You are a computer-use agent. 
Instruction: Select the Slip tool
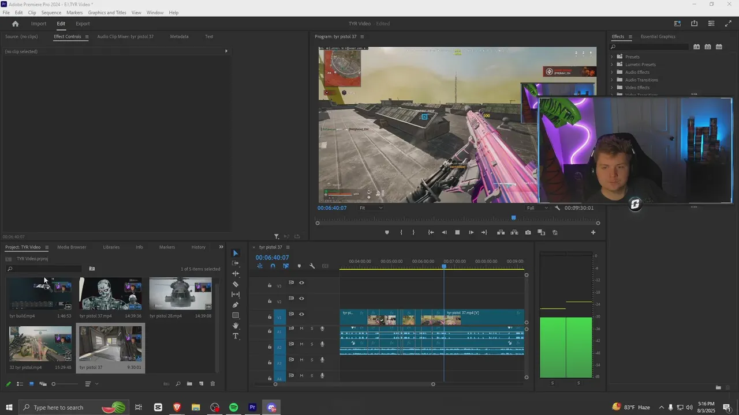tap(236, 295)
